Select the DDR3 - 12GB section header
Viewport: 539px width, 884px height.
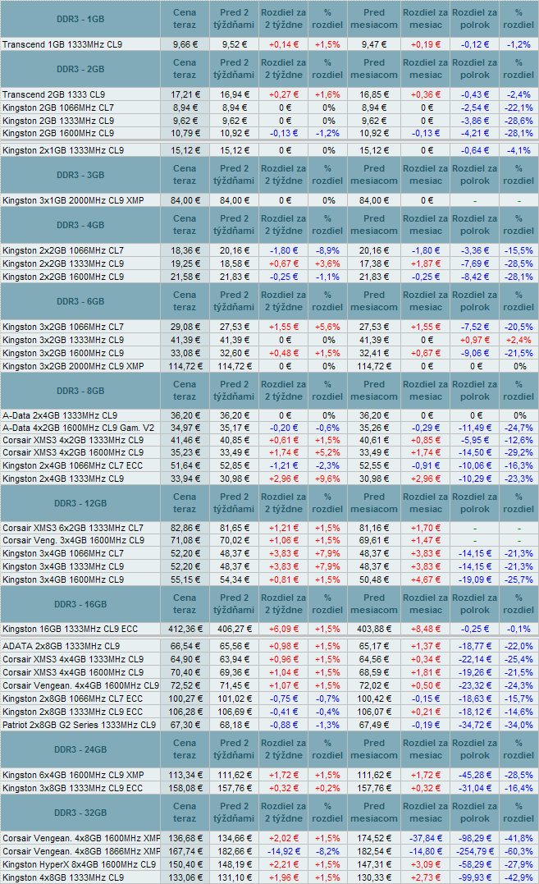pyautogui.click(x=80, y=503)
